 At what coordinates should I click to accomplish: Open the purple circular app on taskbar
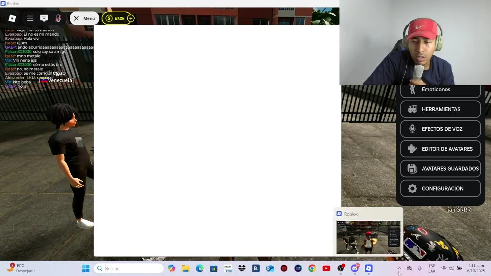(x=298, y=269)
